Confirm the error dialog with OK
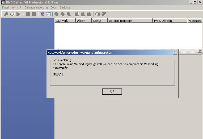Image resolution: width=203 pixels, height=139 pixels. click(112, 91)
